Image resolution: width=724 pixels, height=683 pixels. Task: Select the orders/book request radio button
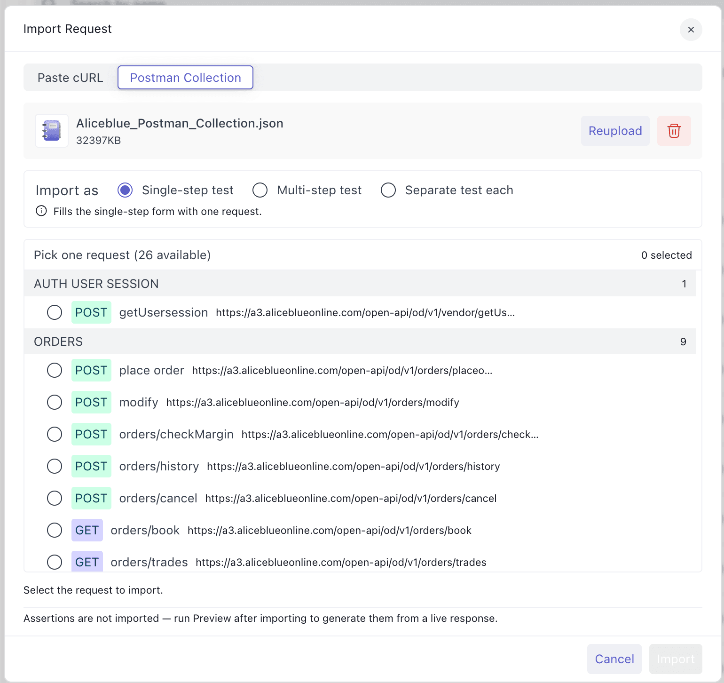(x=55, y=530)
